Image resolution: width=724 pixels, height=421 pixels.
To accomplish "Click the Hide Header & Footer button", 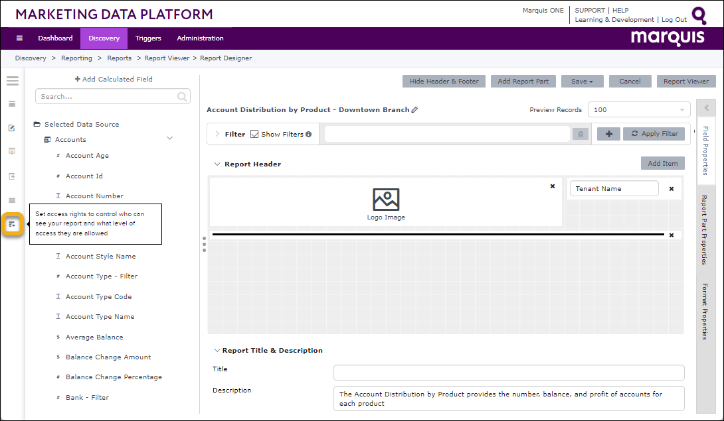I will click(x=444, y=81).
